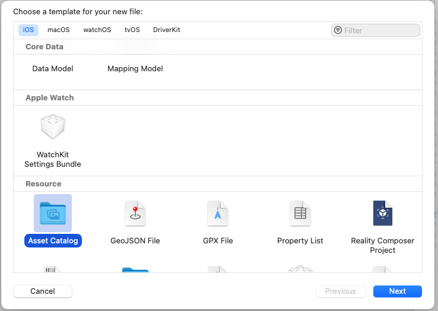This screenshot has height=311, width=438.
Task: Open the watchOS platform tab
Action: click(x=97, y=30)
